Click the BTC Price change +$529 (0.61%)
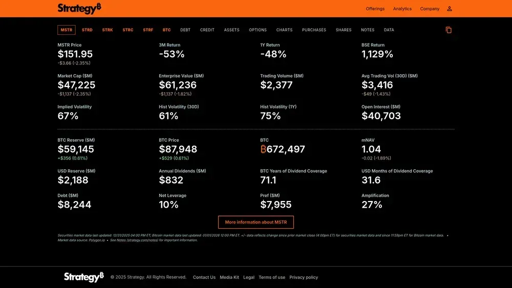Screen dimensions: 512x288 click(174, 158)
